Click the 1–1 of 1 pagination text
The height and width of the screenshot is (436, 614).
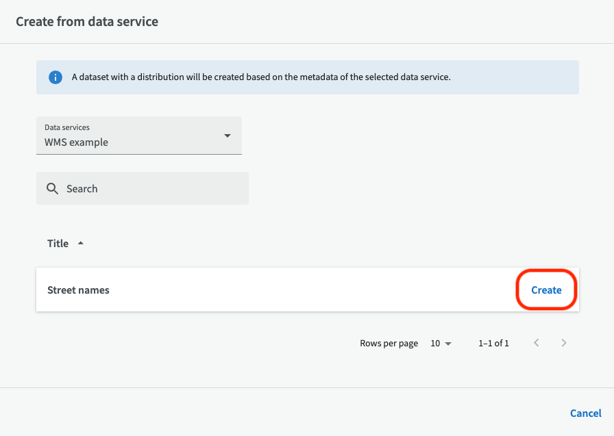(x=493, y=344)
